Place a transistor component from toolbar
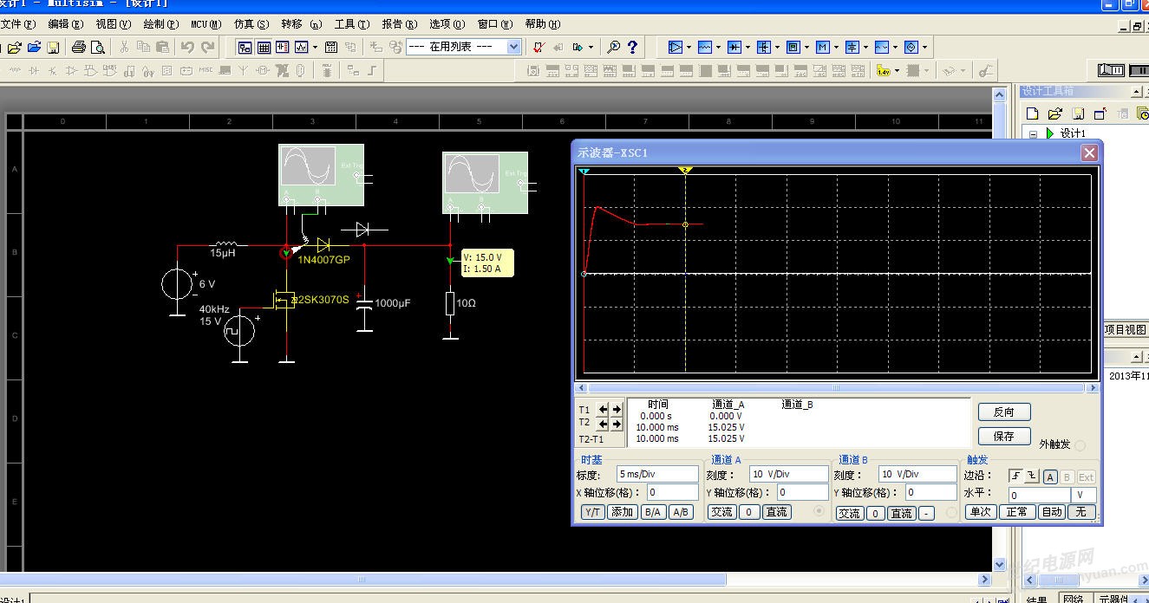 [x=764, y=47]
